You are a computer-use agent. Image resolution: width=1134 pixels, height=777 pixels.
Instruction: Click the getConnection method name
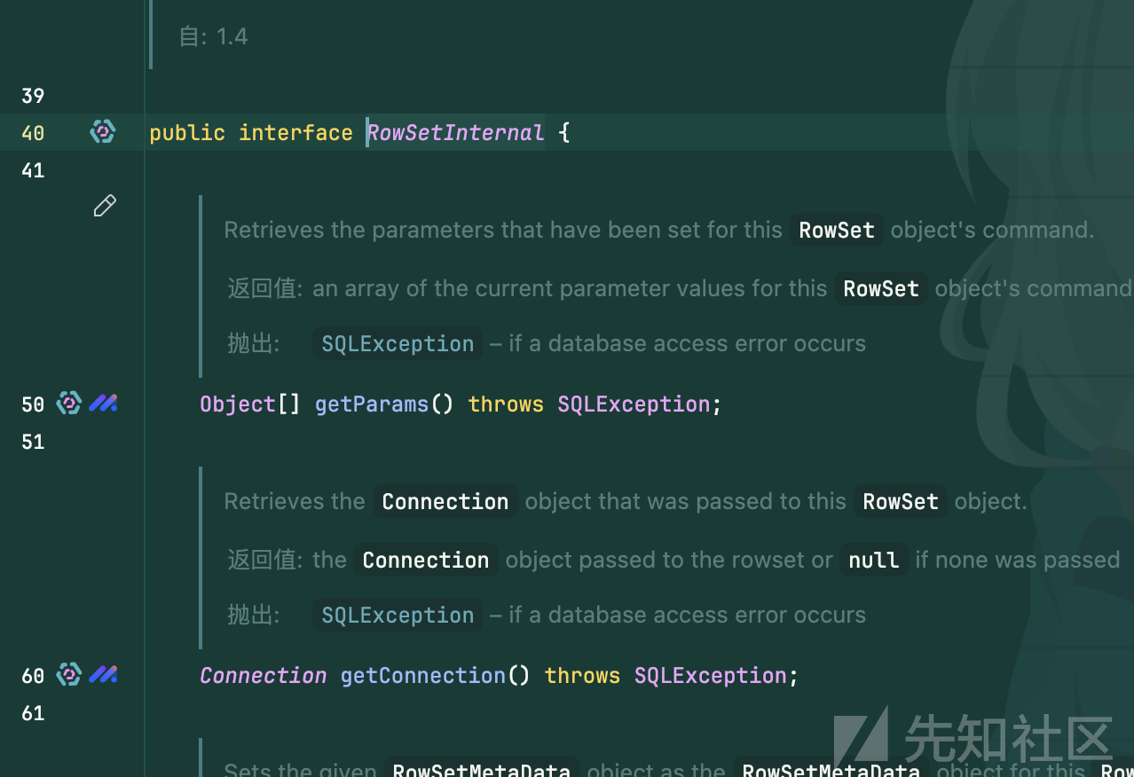[x=422, y=676]
